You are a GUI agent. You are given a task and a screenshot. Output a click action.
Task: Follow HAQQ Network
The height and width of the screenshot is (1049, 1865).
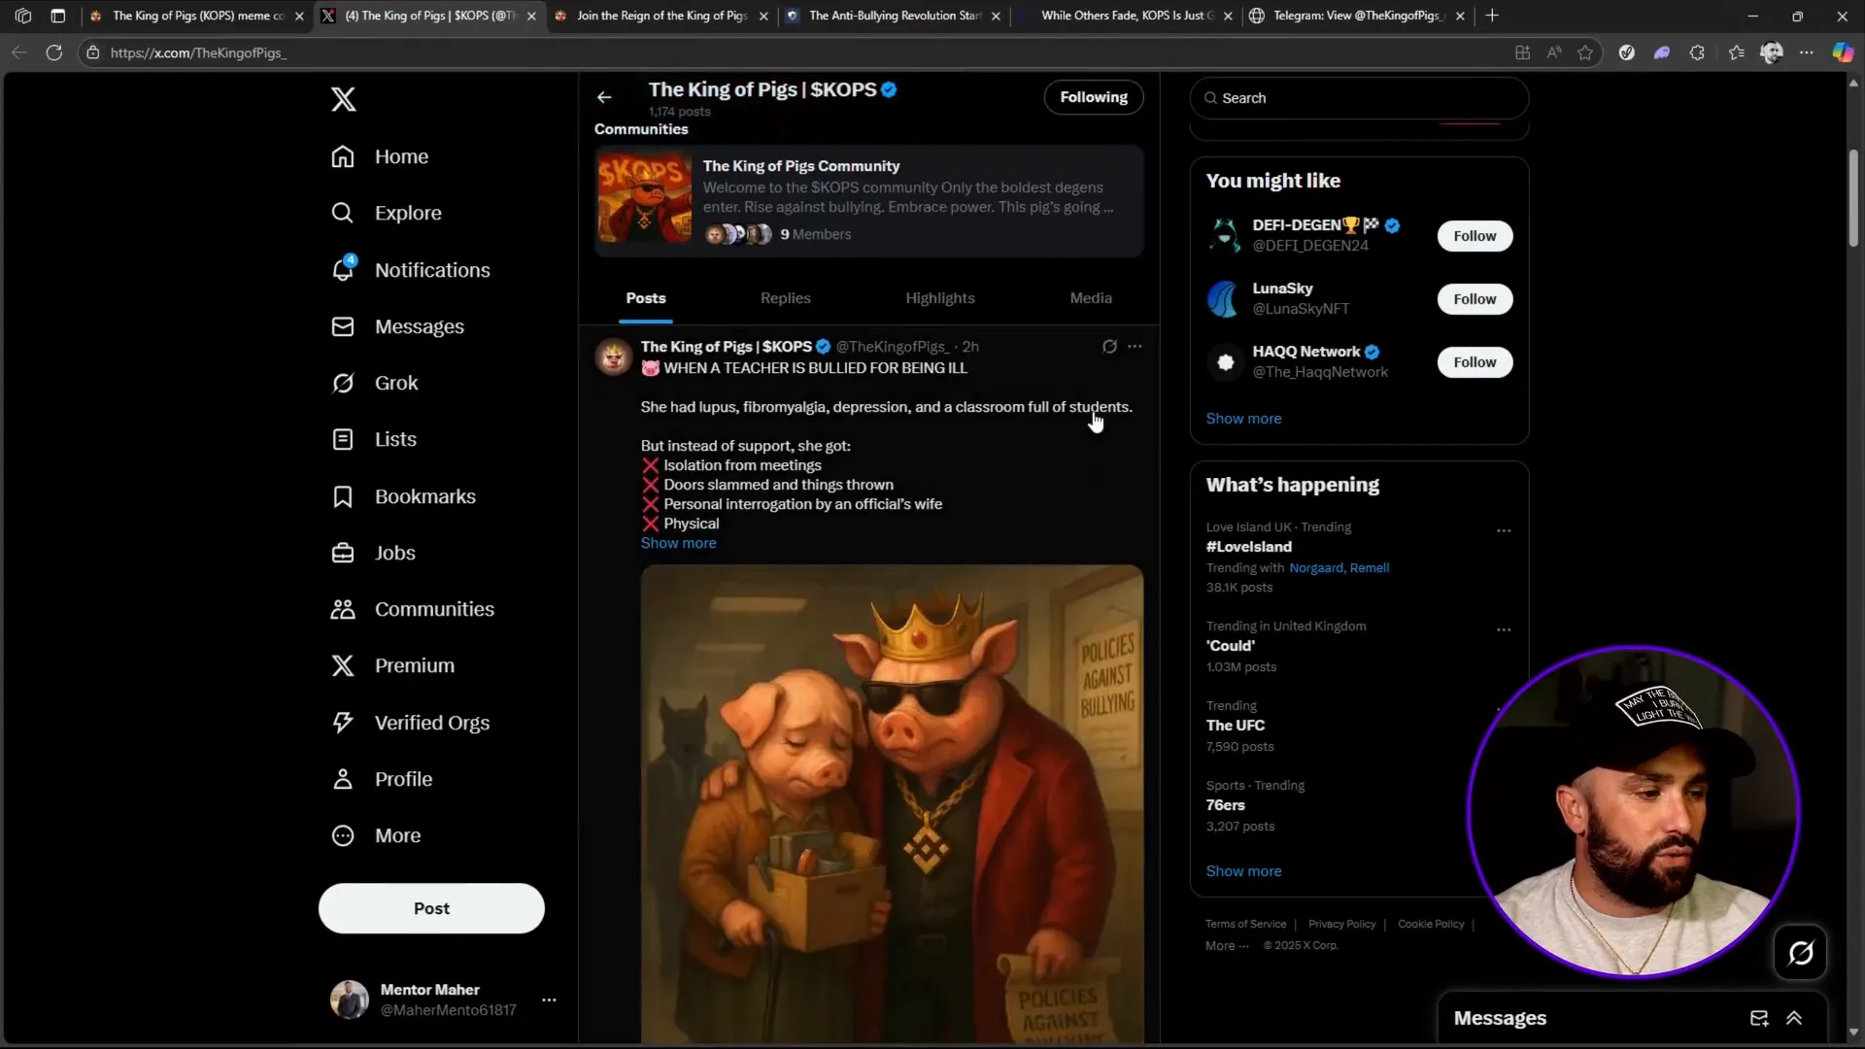tap(1475, 362)
